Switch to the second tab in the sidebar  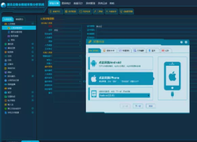20,19
